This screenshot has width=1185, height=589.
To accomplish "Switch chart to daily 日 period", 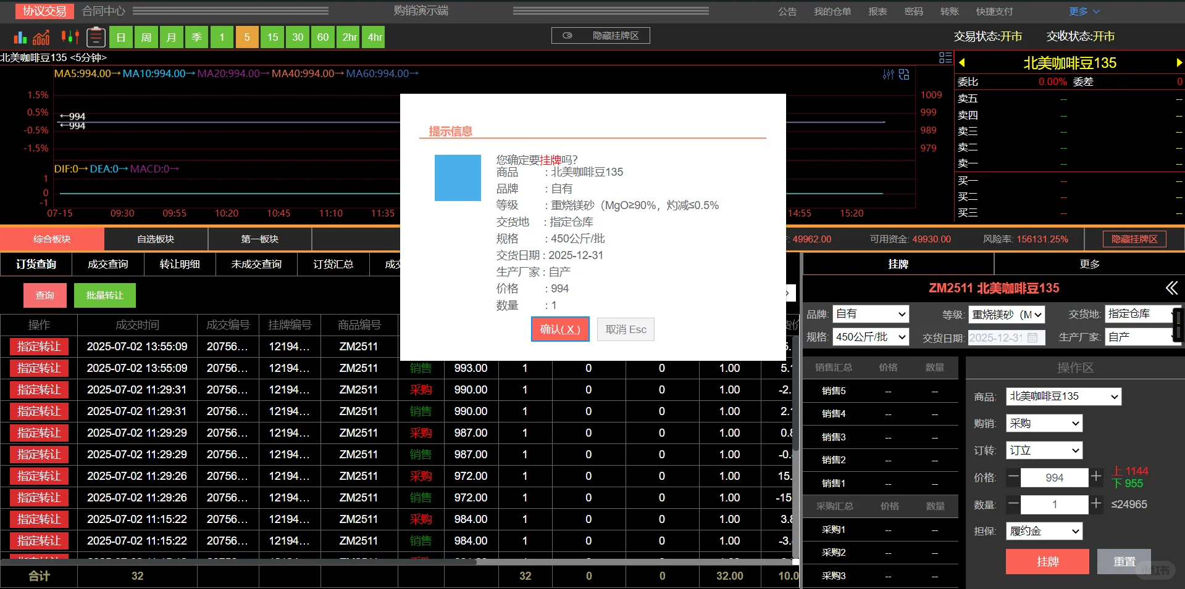I will (x=120, y=37).
